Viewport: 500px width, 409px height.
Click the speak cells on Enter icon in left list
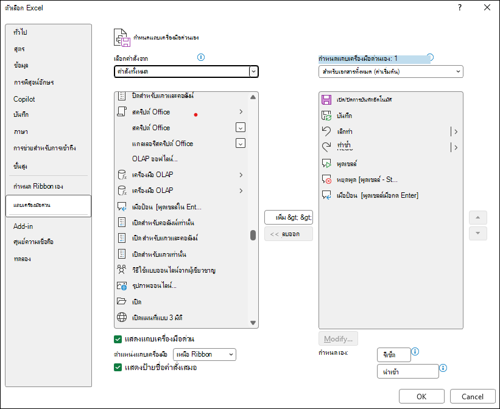click(x=122, y=207)
